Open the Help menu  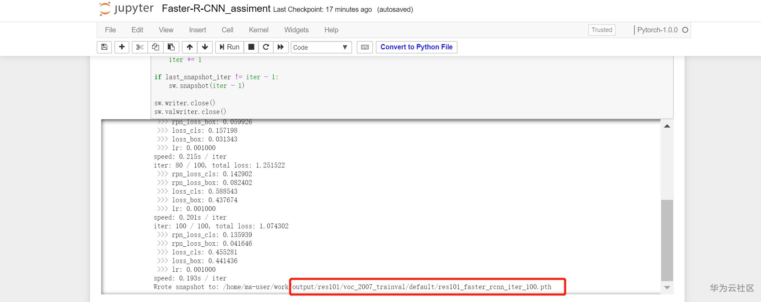point(331,30)
